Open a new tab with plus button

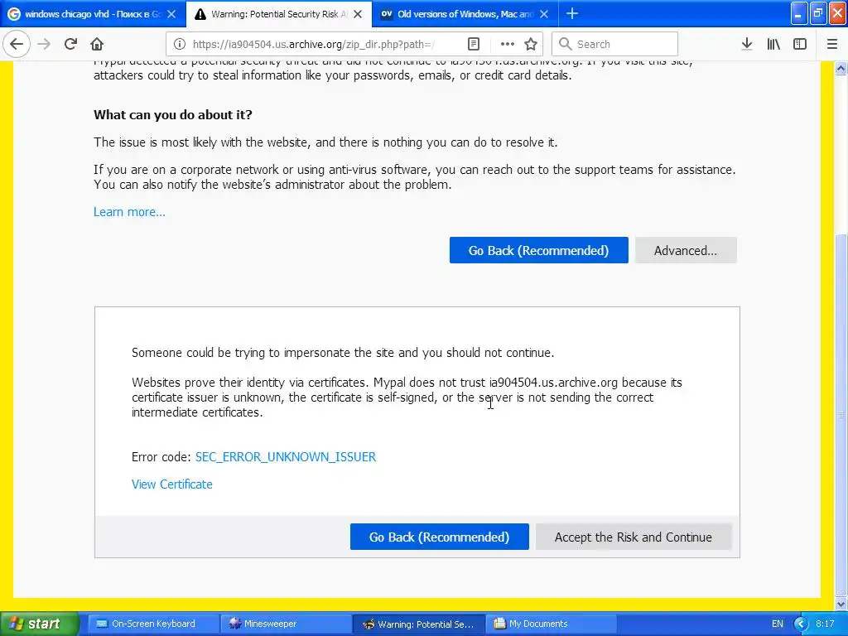click(571, 14)
